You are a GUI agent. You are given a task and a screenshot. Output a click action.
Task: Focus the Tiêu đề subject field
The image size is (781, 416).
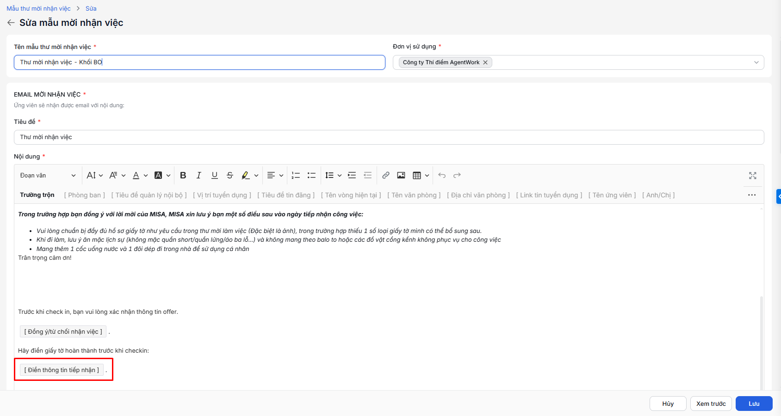pos(389,137)
